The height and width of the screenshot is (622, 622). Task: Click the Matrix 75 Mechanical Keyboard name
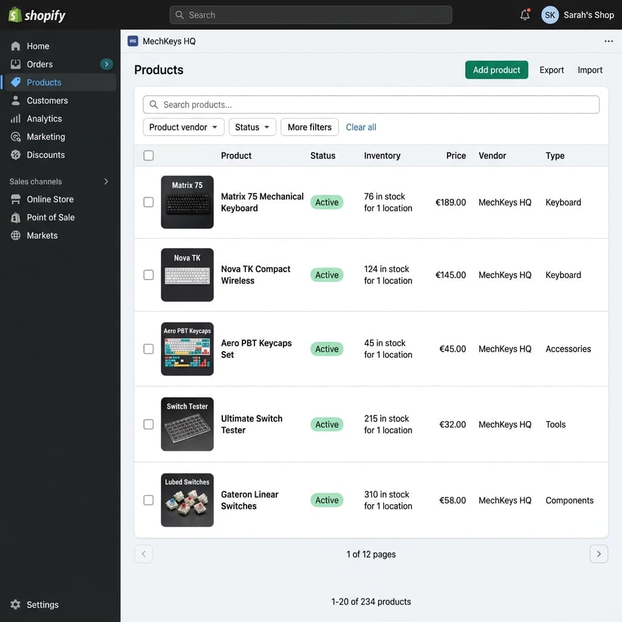pos(262,202)
